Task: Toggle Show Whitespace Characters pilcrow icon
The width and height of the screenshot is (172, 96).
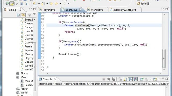Action: pos(27,4)
